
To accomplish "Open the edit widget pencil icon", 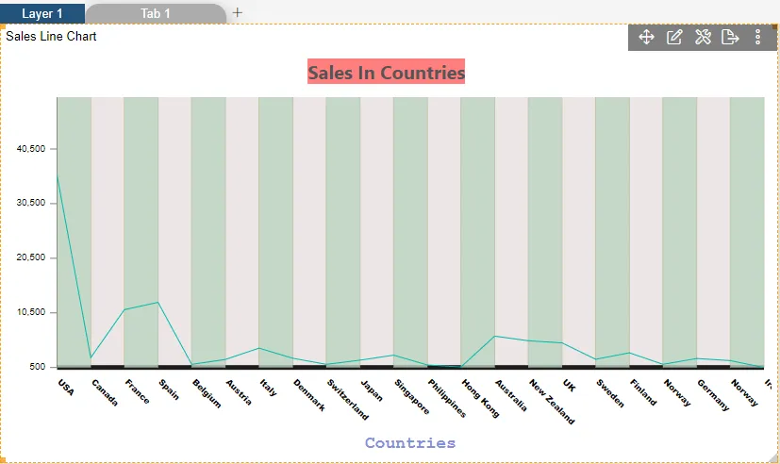I will click(674, 37).
